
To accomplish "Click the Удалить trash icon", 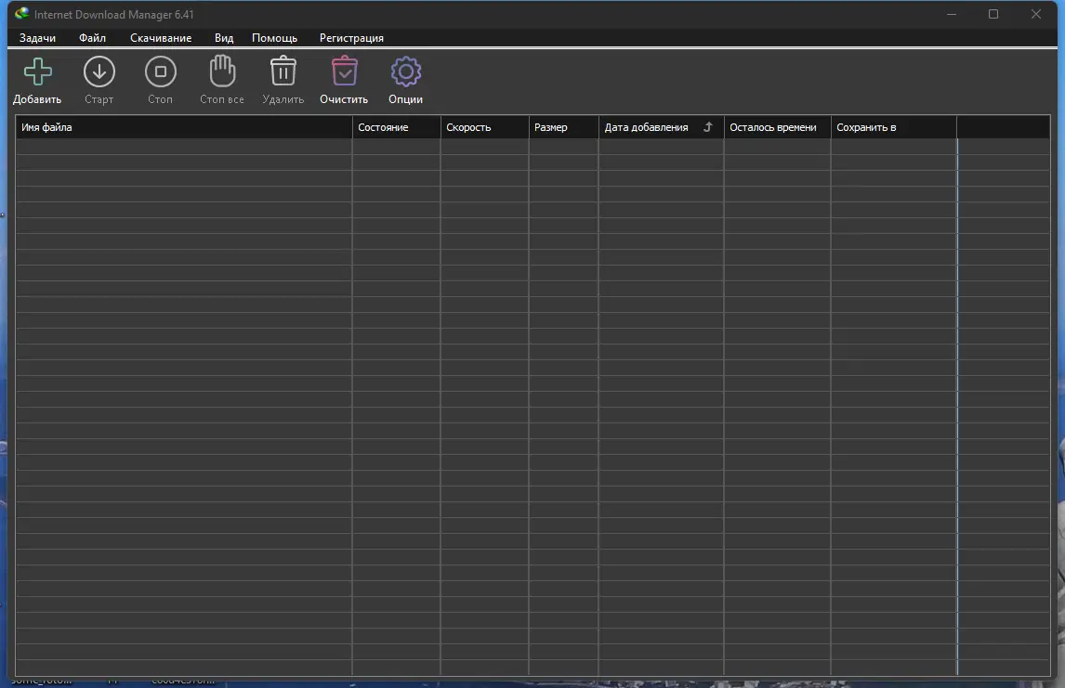I will (x=283, y=71).
